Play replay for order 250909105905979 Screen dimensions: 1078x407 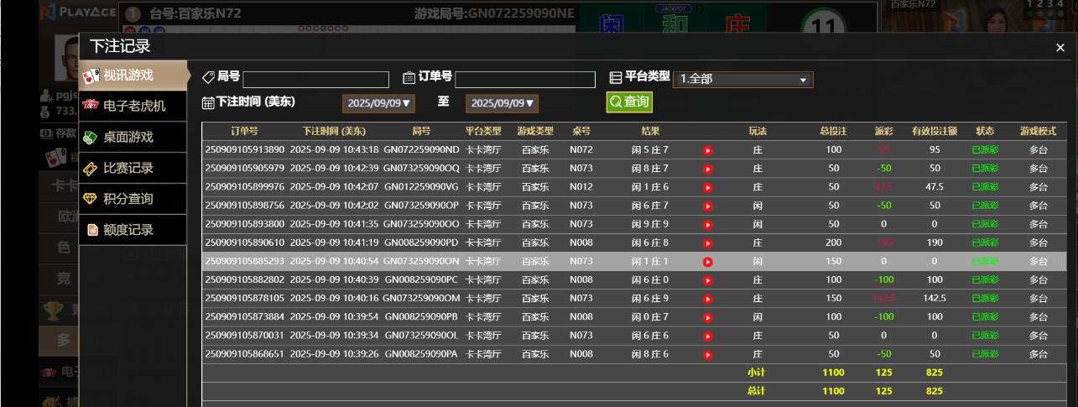pyautogui.click(x=707, y=169)
